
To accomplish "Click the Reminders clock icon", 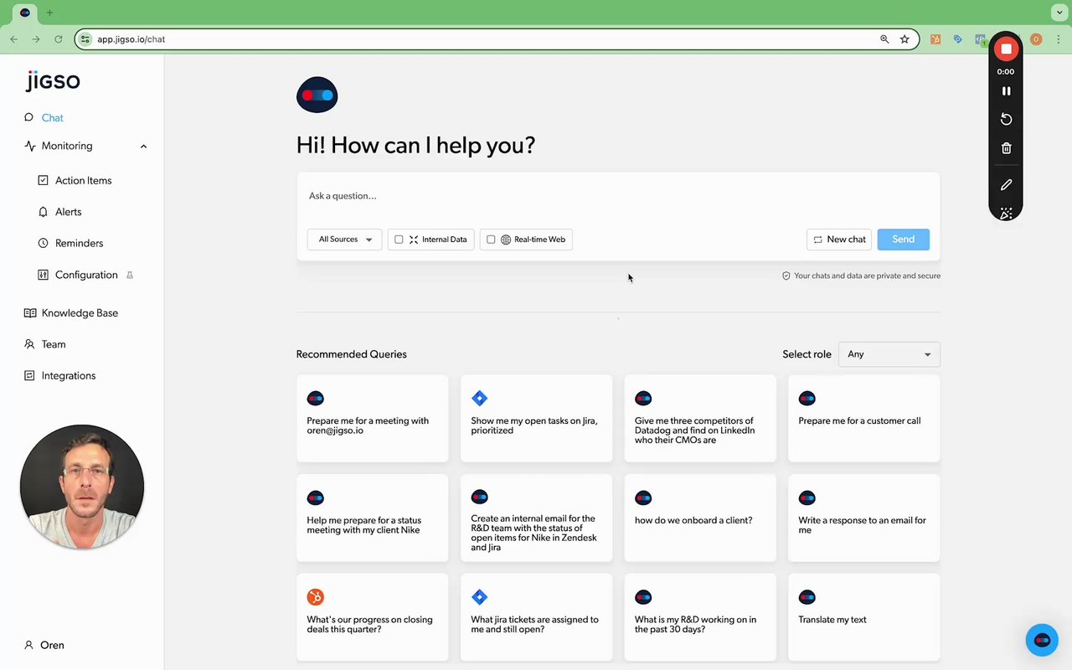I will (x=44, y=243).
